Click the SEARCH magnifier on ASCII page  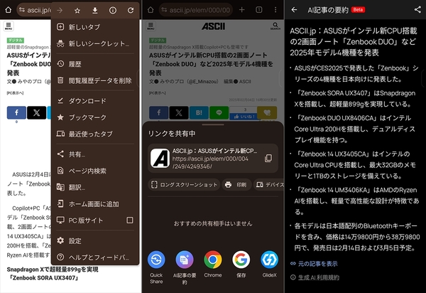[x=275, y=26]
